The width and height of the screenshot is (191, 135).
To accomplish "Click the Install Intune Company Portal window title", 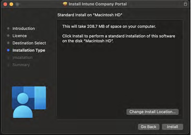I will [98, 4].
